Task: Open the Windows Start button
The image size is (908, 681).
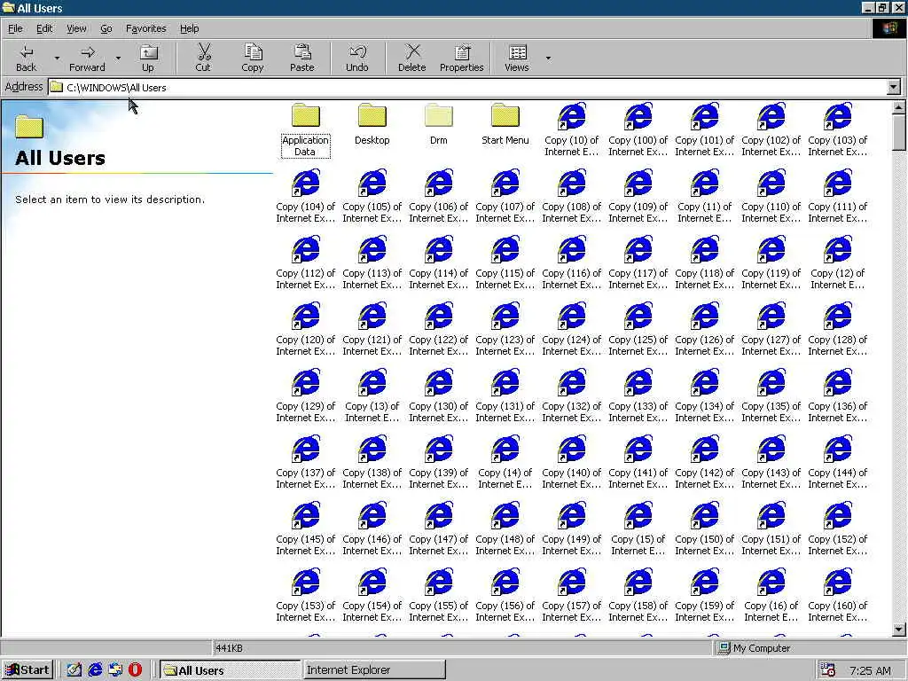Action: point(27,670)
